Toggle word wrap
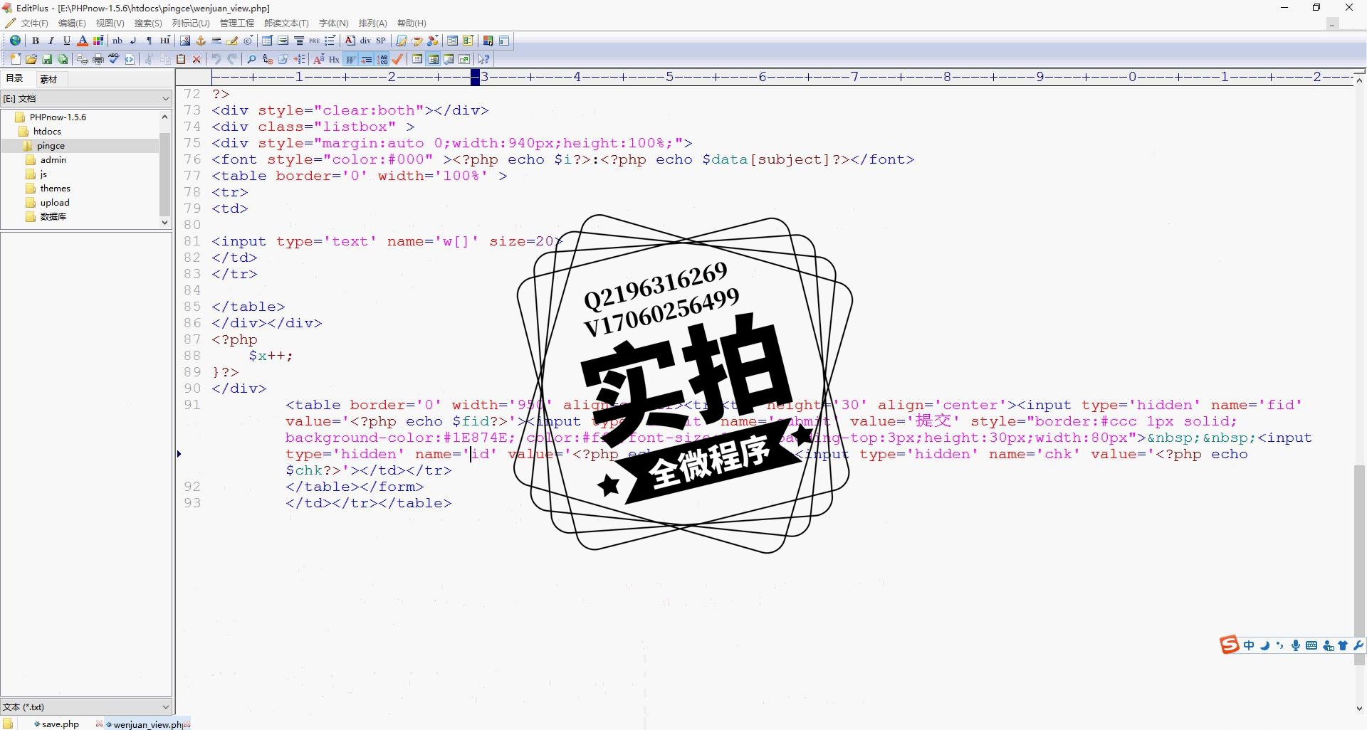Viewport: 1367px width, 730px height. tap(350, 59)
